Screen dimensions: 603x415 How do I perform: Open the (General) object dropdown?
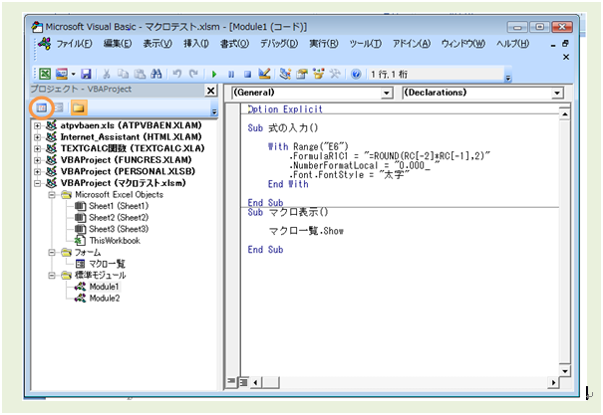click(386, 93)
